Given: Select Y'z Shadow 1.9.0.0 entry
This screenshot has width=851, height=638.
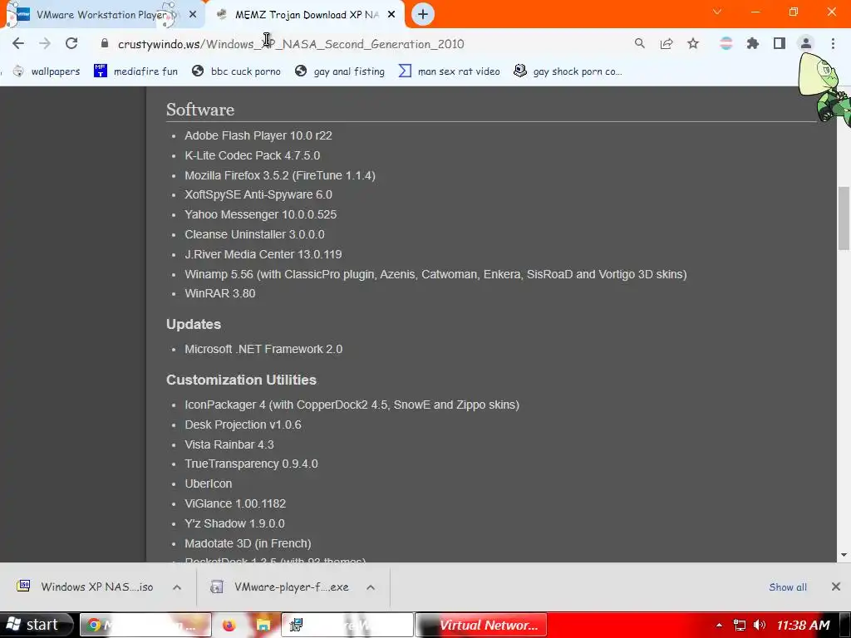Looking at the screenshot, I should 234,523.
